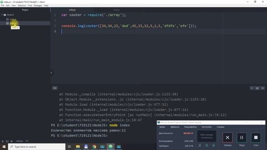267x150 pixels.
Task: Toggle microphone capture in Movavi
Action: [213, 145]
